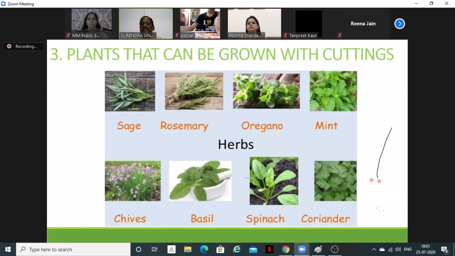Click the 'Herbs' heading text
Viewport: 455px width, 256px height.
pyautogui.click(x=236, y=144)
